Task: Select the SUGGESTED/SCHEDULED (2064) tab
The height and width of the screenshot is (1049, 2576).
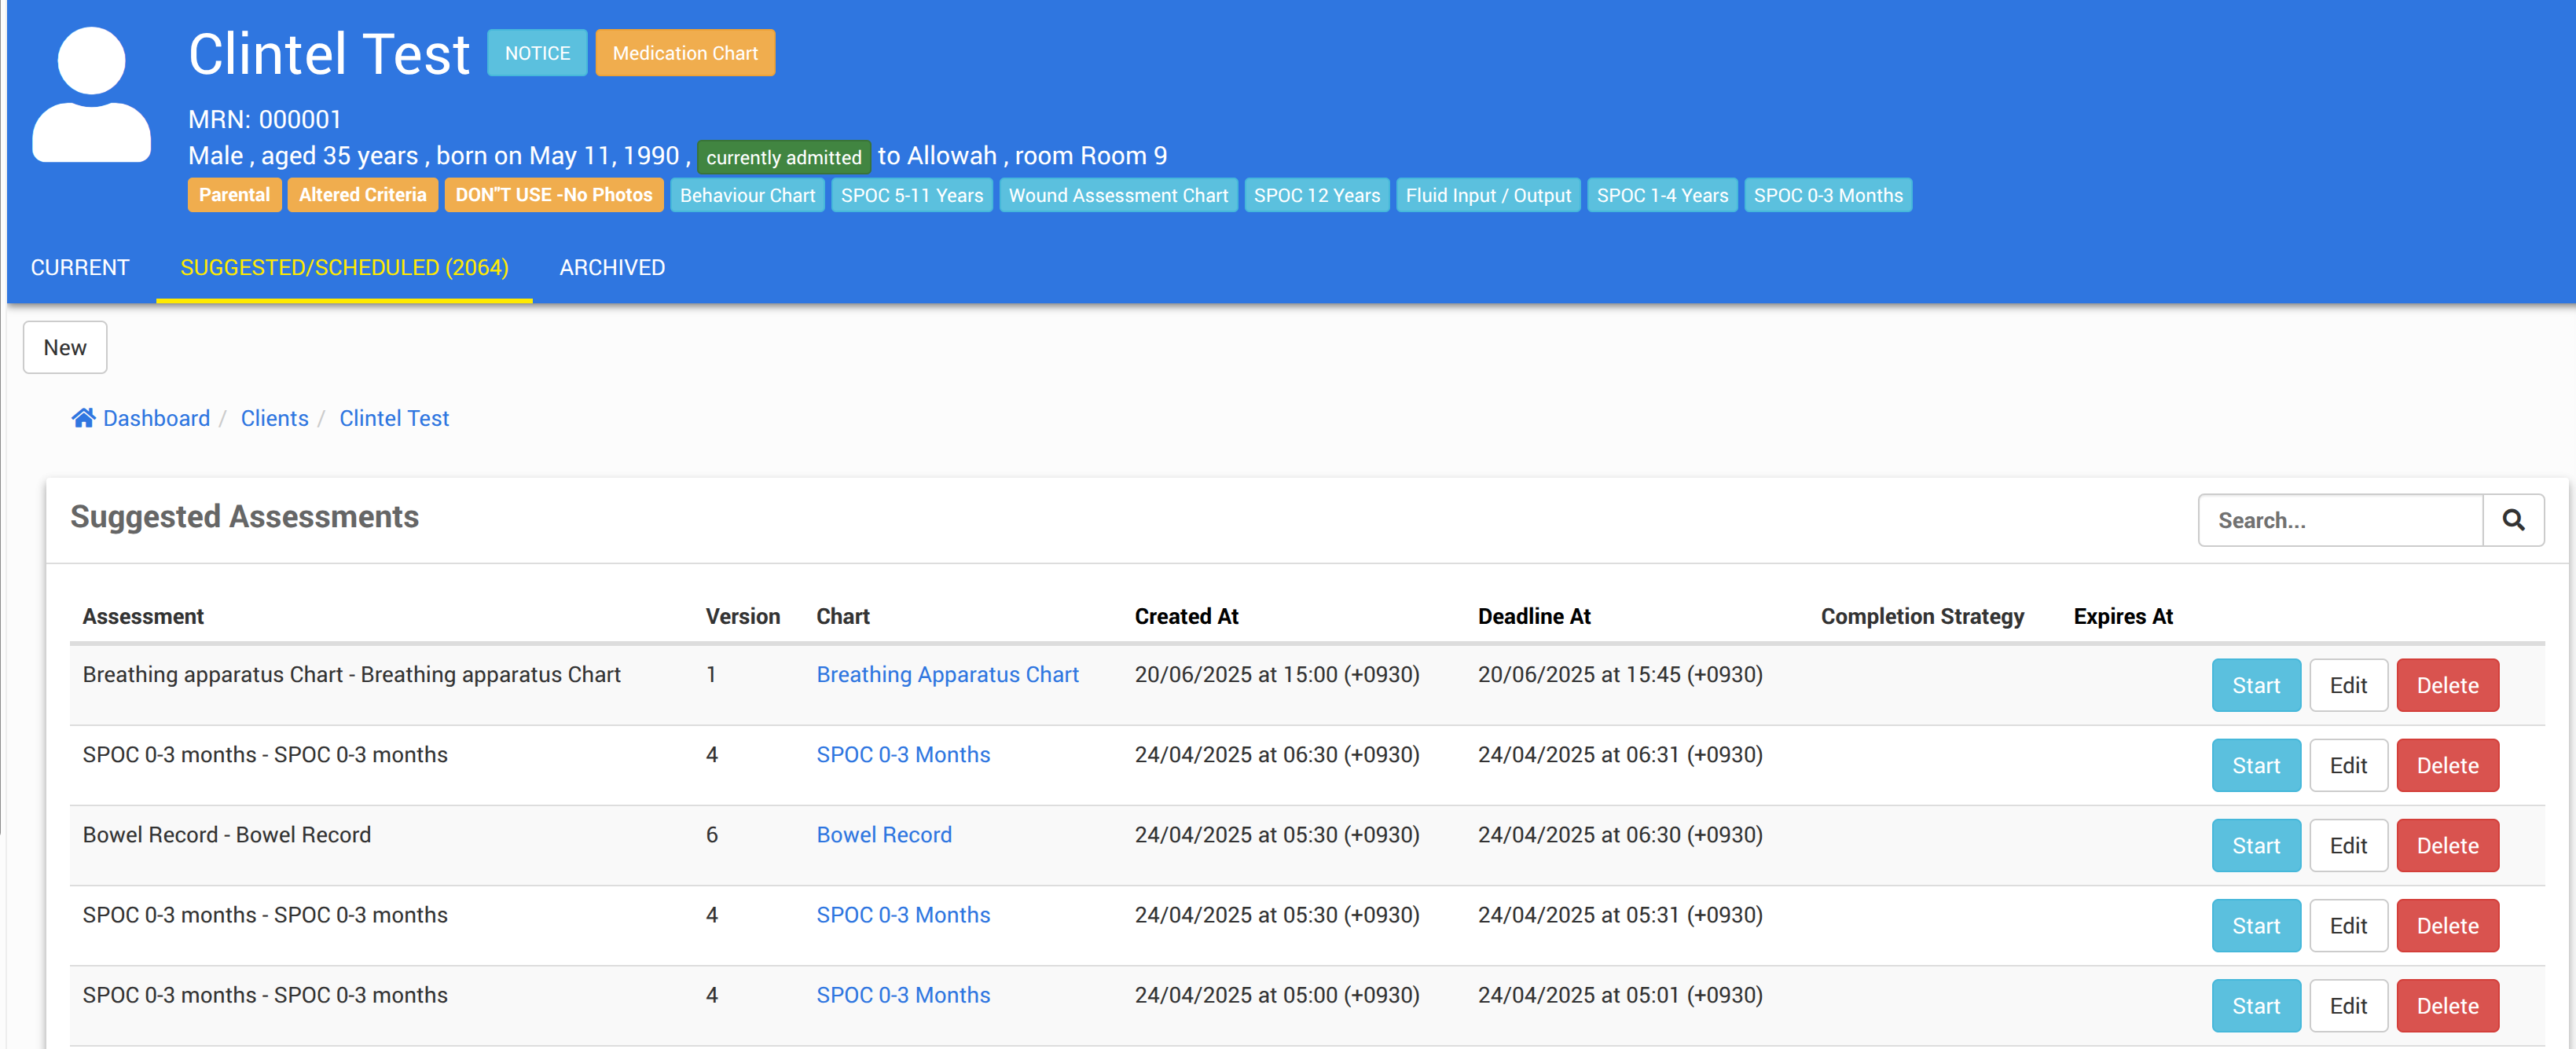Action: point(344,267)
